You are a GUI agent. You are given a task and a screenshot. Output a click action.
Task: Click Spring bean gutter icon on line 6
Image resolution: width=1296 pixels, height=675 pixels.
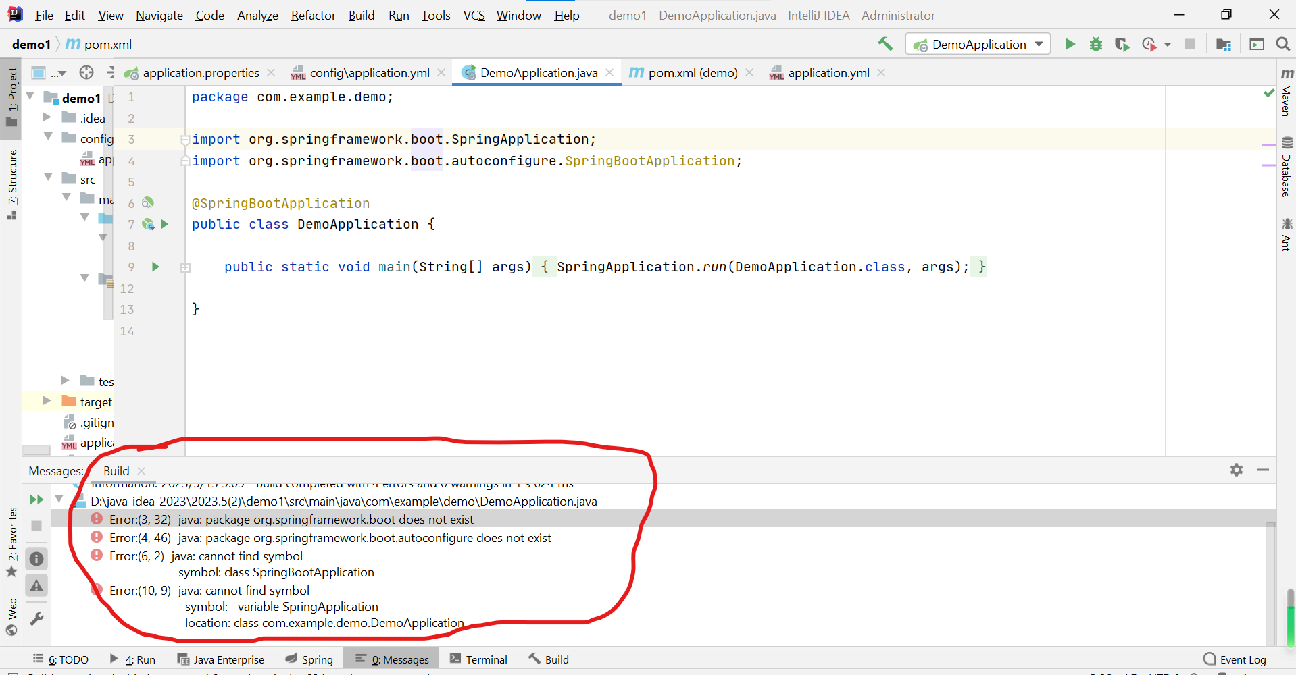[x=148, y=202]
